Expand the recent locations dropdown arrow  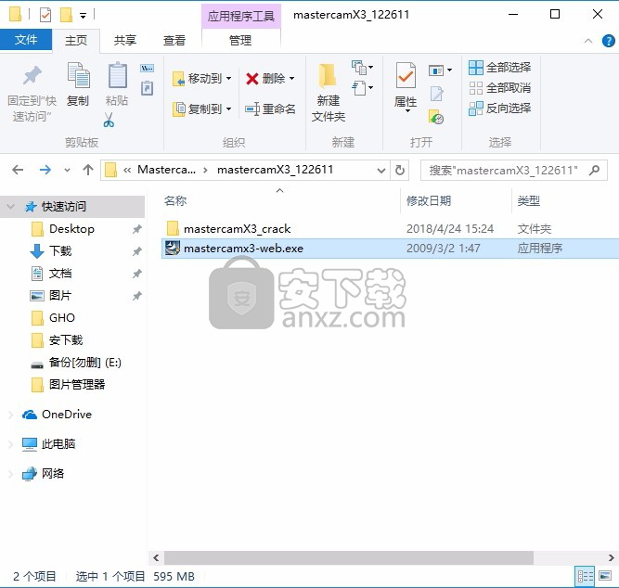(67, 170)
